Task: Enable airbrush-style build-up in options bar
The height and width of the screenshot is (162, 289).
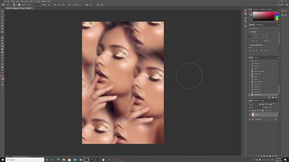Action: click(x=69, y=5)
